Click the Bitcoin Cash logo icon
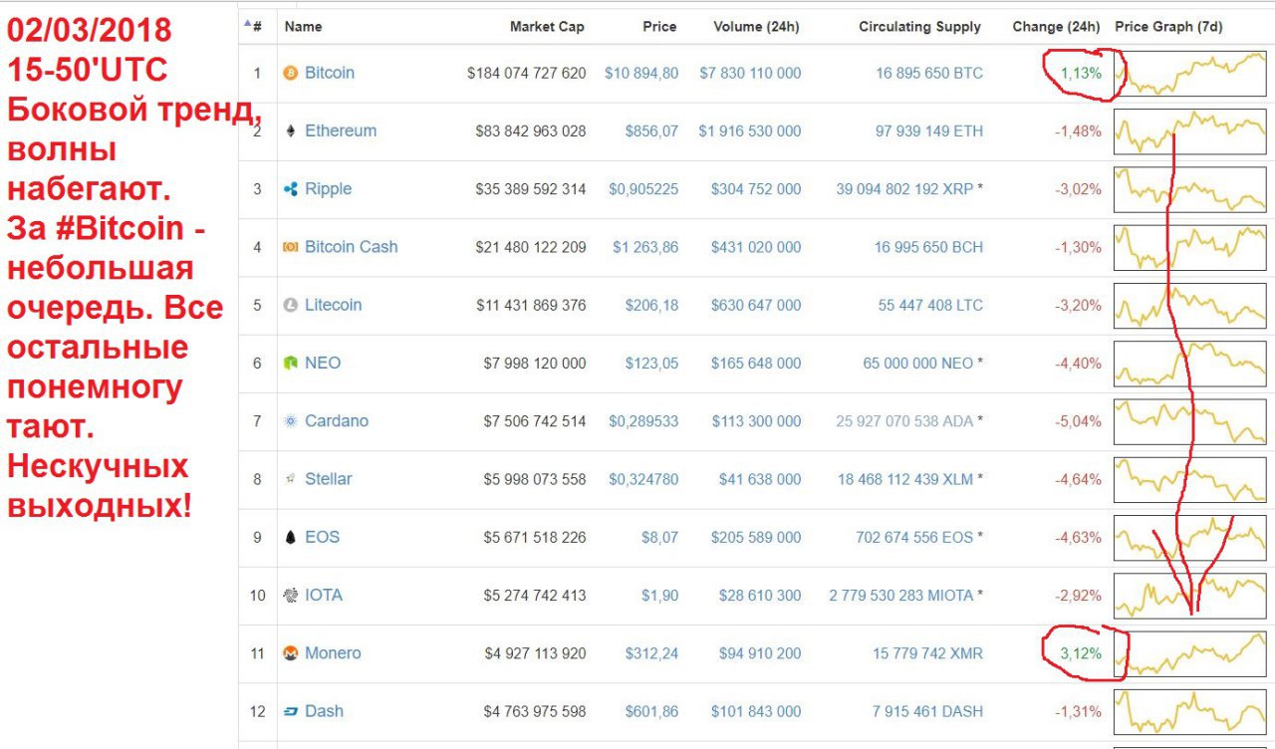 (x=291, y=247)
